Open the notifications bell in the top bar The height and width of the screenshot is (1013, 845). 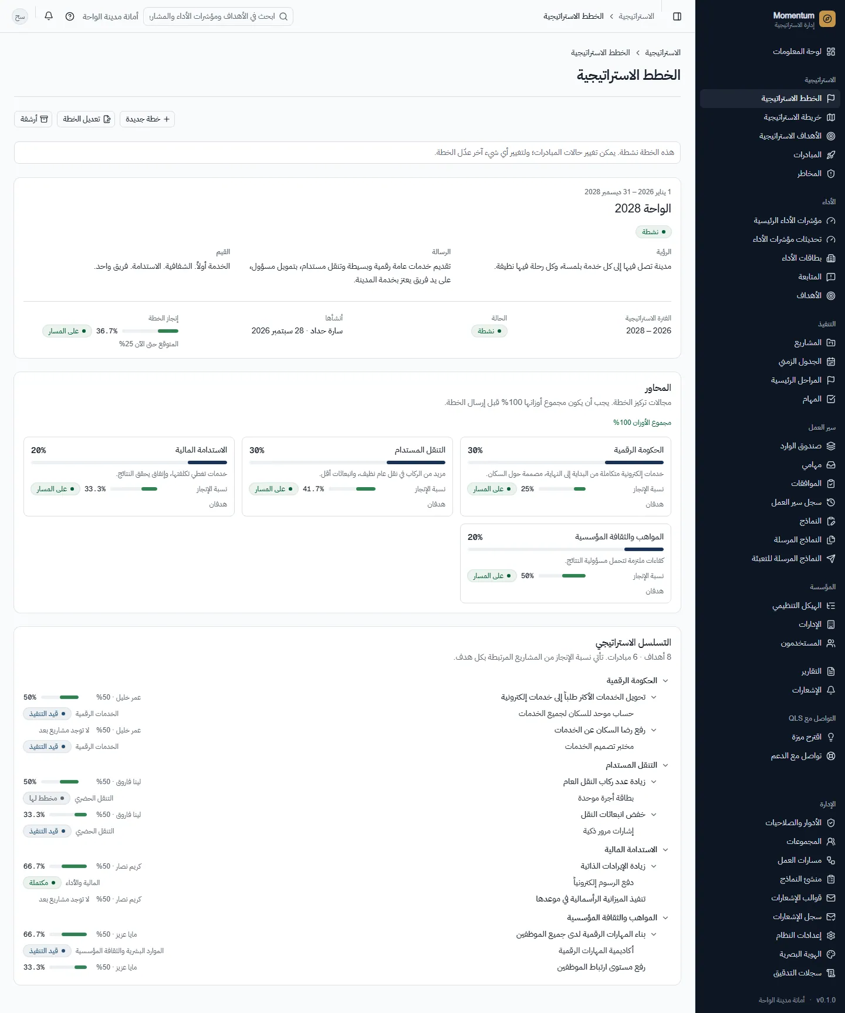click(x=49, y=16)
